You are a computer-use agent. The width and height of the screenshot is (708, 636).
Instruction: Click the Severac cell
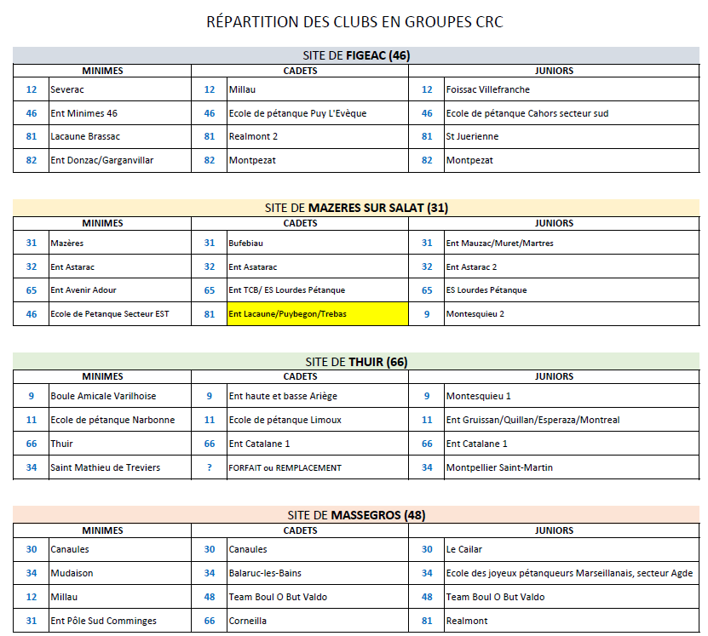coord(119,89)
